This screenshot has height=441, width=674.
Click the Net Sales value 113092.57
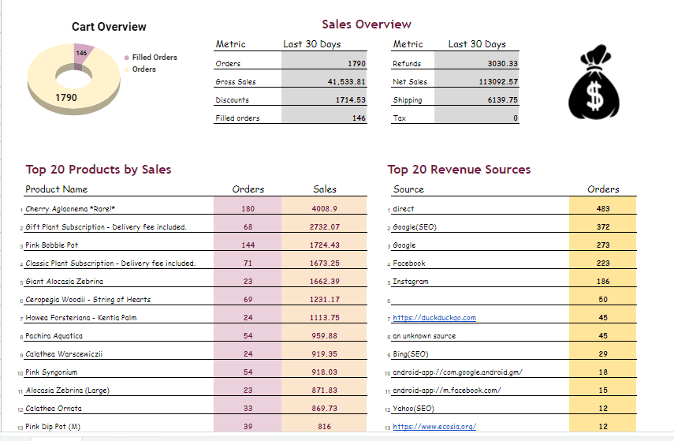(477, 79)
